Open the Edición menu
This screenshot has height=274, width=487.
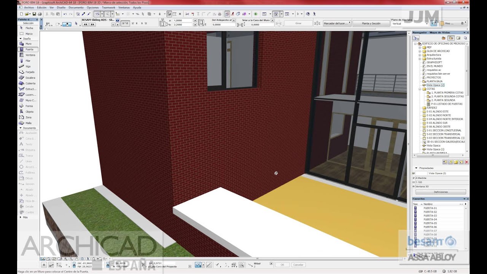(x=41, y=8)
